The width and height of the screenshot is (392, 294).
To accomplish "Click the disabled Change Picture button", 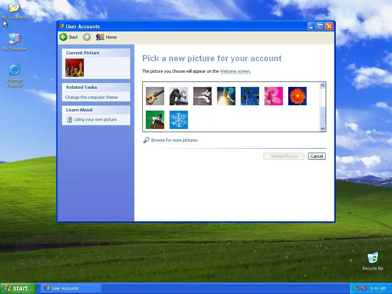I will [x=284, y=156].
